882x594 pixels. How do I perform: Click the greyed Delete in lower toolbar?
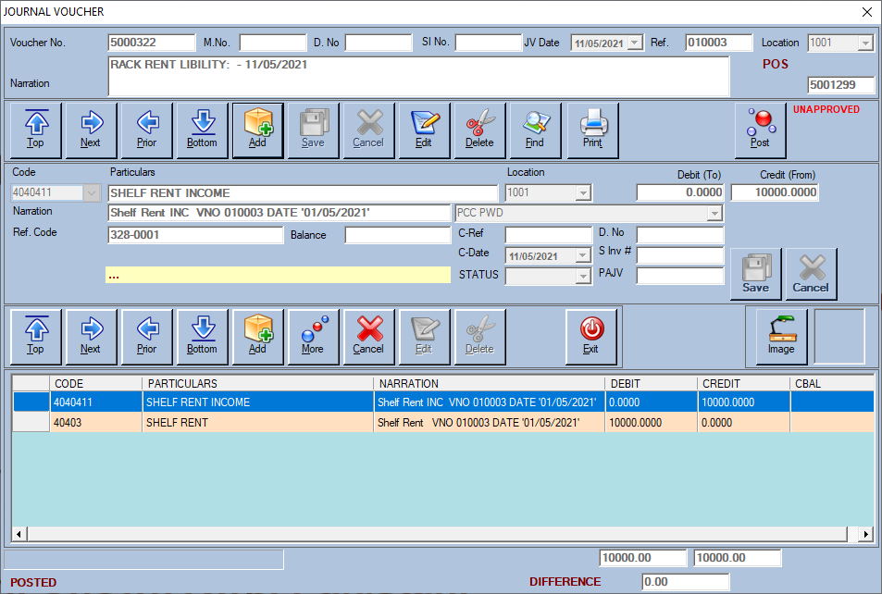[479, 337]
